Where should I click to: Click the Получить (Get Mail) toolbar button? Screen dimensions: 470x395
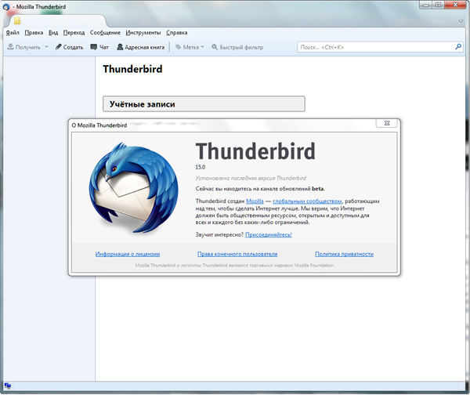click(23, 47)
